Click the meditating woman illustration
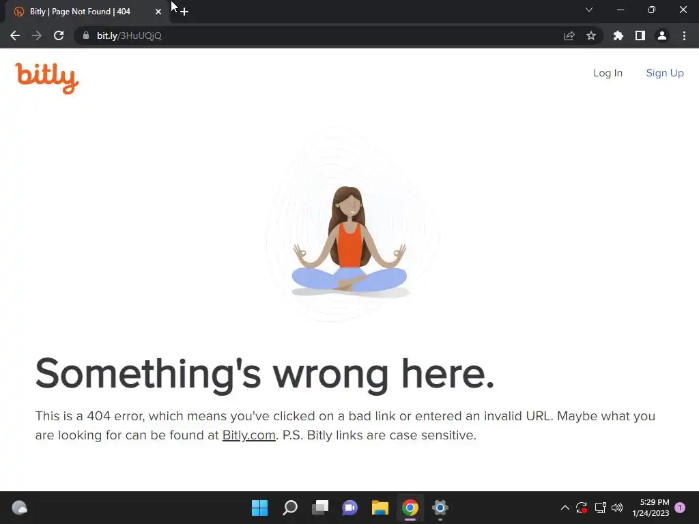 (x=349, y=241)
